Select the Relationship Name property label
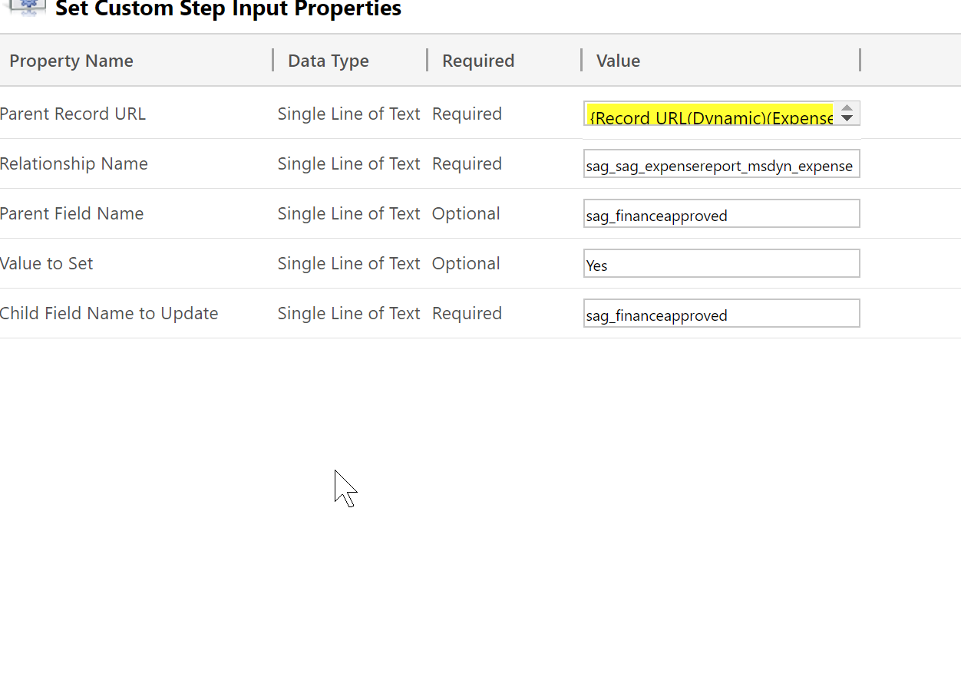961x673 pixels. [74, 163]
